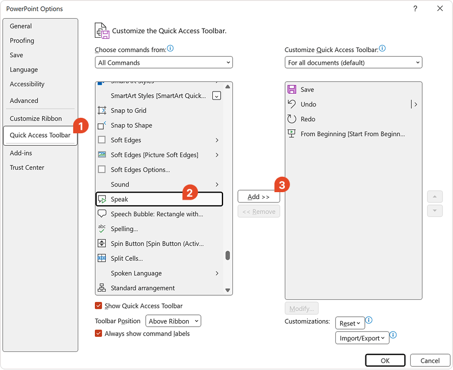Uncheck Show Quick Access Toolbar
This screenshot has width=453, height=370.
98,305
